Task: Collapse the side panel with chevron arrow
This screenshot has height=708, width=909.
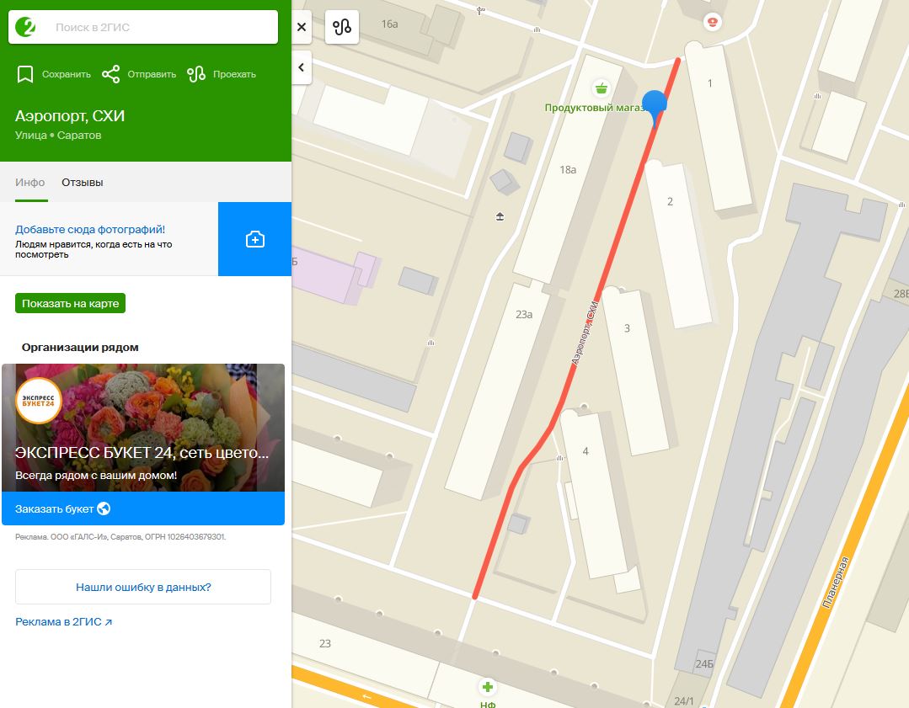Action: (x=302, y=67)
